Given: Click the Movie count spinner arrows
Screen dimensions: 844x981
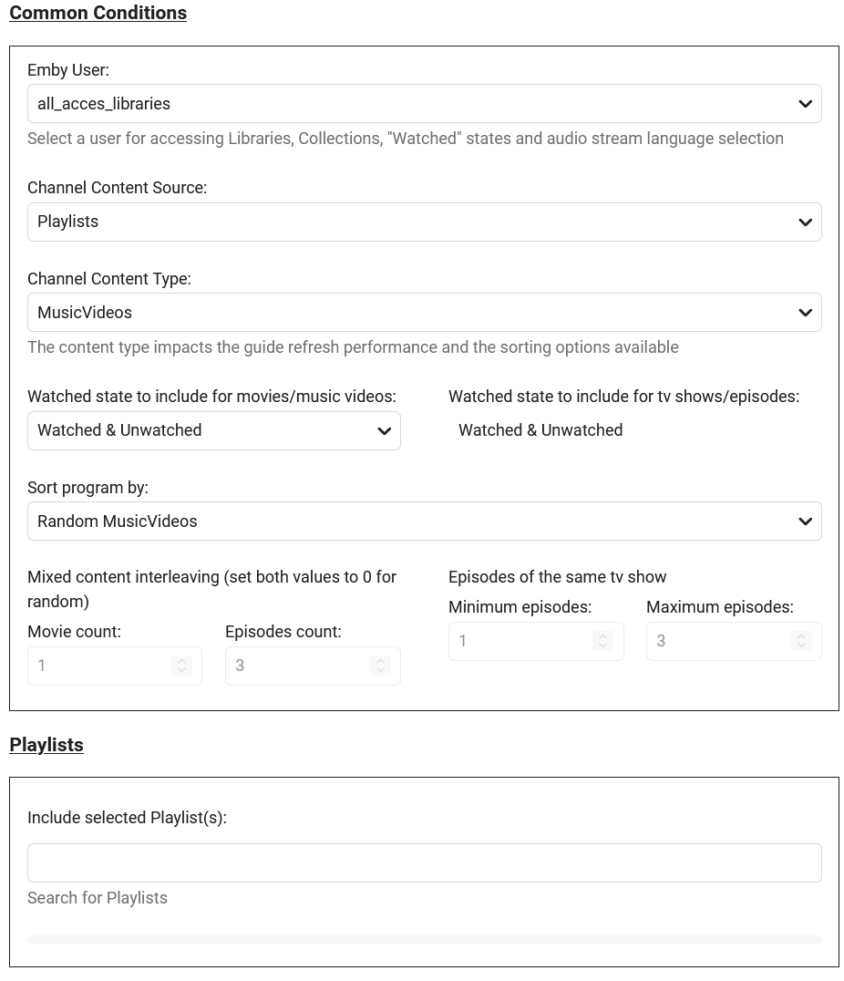Looking at the screenshot, I should click(181, 666).
